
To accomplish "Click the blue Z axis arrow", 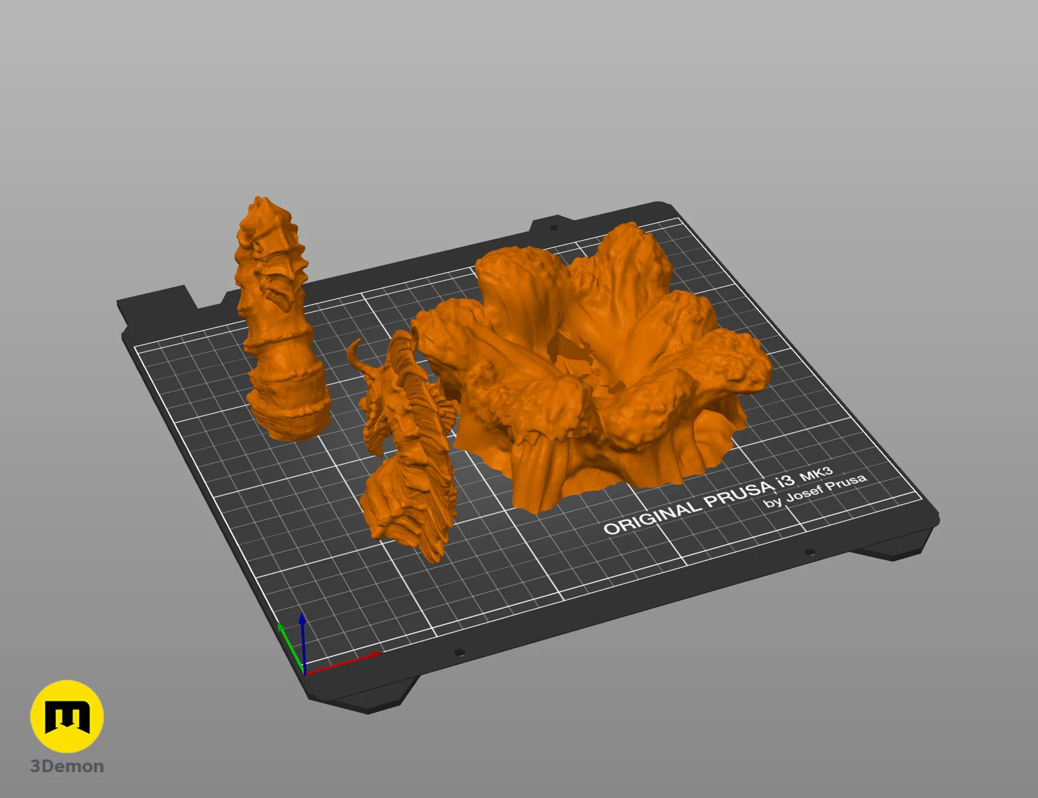I will (303, 642).
